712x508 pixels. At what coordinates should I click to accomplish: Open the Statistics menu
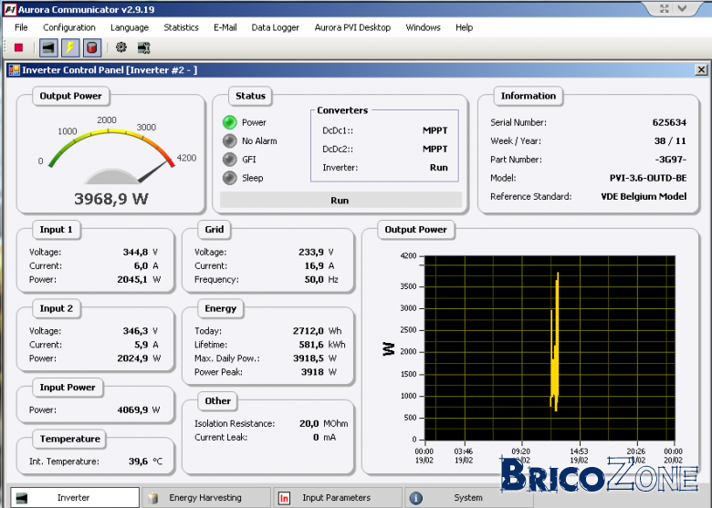point(181,27)
